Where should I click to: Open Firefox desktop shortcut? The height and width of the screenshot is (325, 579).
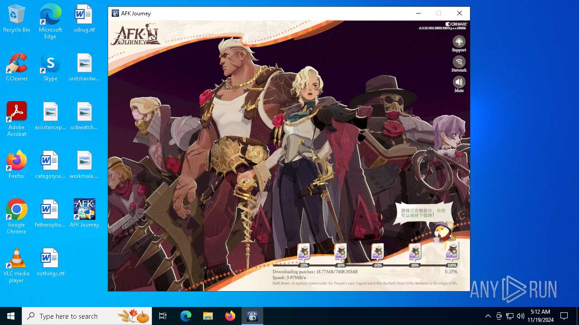(17, 165)
